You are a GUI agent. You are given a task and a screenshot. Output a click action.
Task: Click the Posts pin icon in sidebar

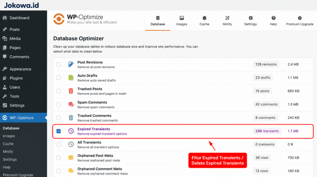(5, 29)
